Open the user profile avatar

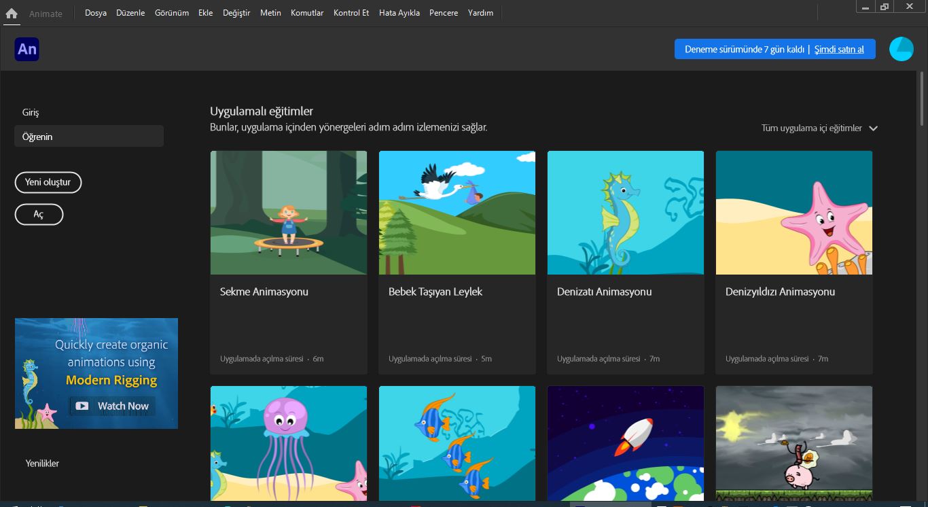(x=902, y=49)
